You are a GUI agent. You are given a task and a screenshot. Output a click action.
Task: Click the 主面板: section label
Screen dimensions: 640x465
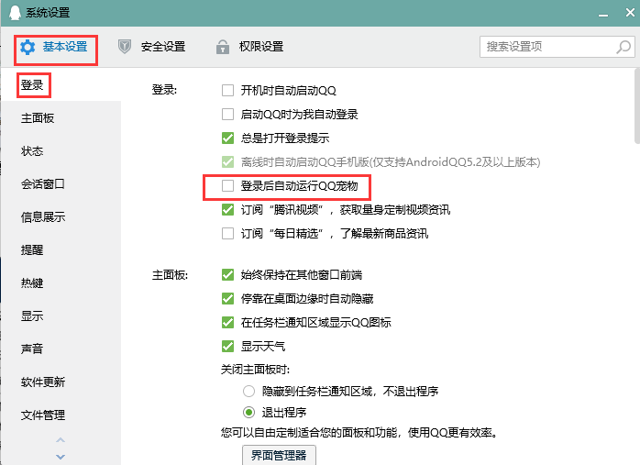tap(170, 275)
